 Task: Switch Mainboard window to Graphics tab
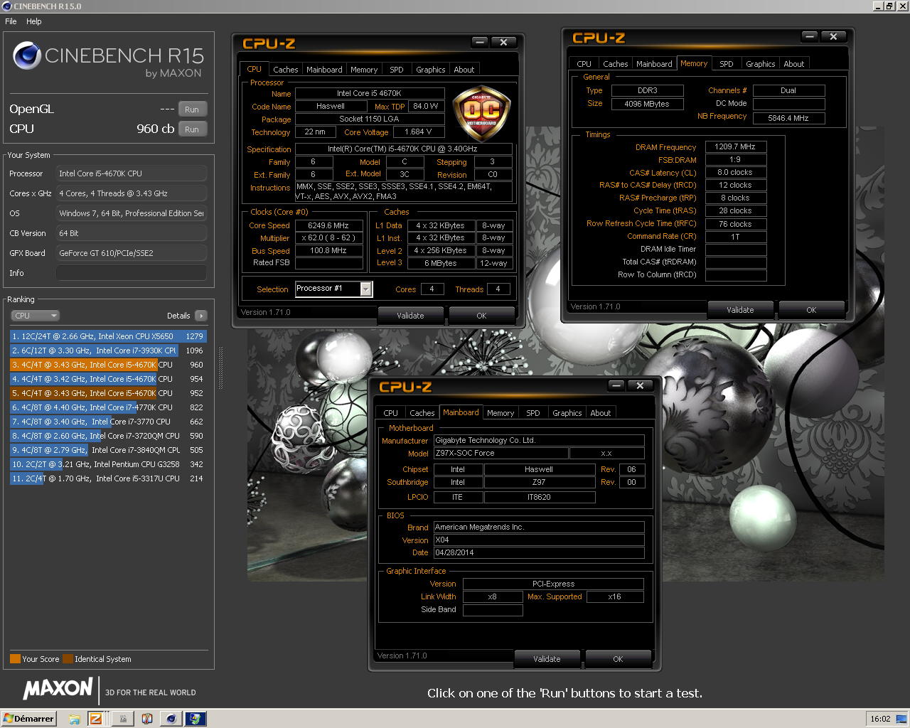click(x=567, y=413)
